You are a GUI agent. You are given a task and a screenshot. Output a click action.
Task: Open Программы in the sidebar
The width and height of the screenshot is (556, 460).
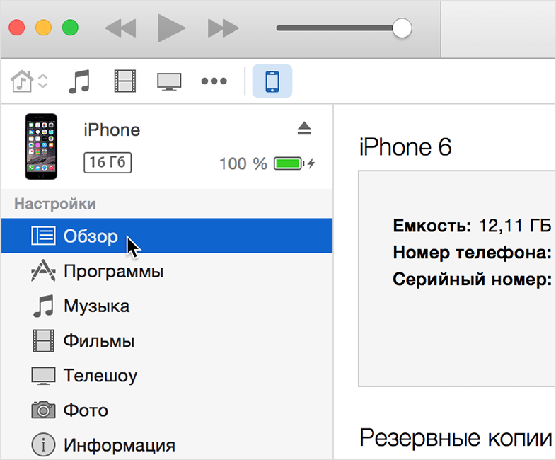pos(167,271)
